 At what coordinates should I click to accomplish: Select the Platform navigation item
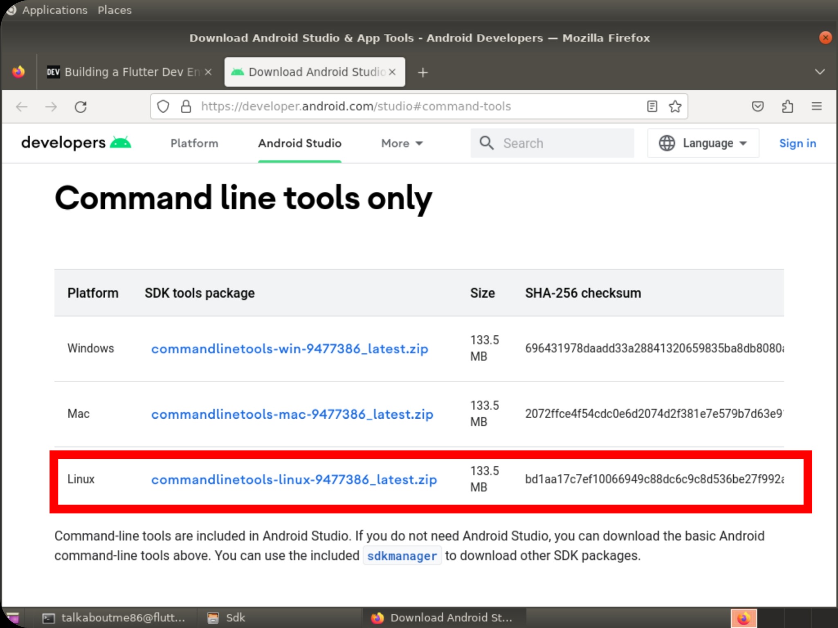194,144
